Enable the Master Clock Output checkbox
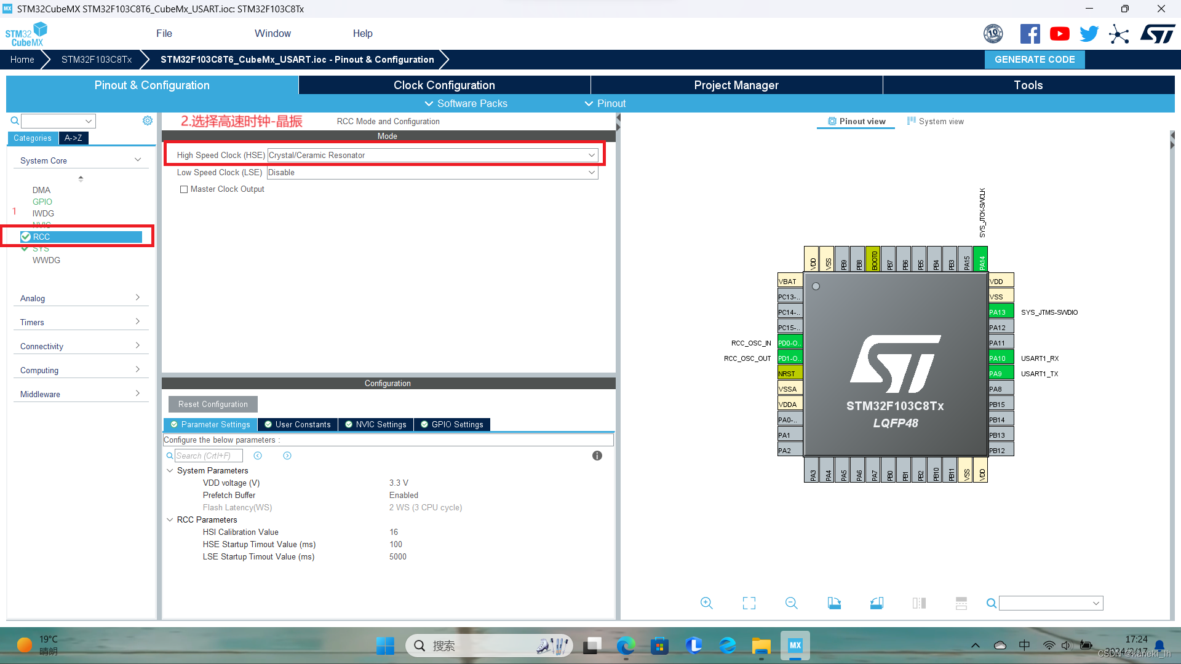 pos(183,189)
